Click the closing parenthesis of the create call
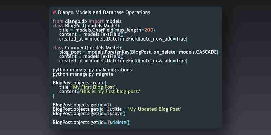This screenshot has height=135, width=271. (53, 96)
